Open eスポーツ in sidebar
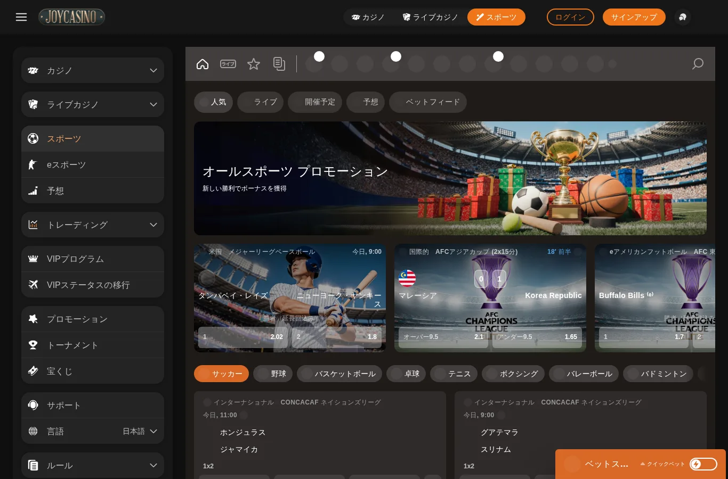The image size is (728, 479). pos(93,164)
